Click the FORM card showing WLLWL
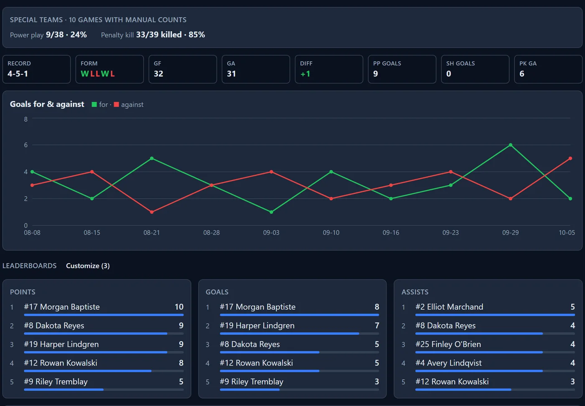The height and width of the screenshot is (406, 585). 109,69
